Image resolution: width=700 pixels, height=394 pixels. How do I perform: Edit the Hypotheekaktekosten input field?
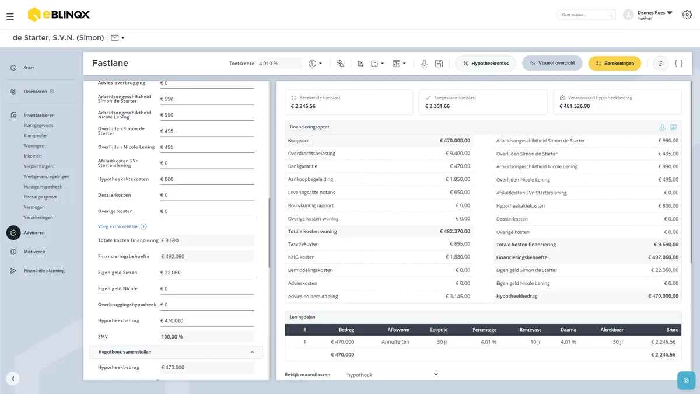[207, 179]
